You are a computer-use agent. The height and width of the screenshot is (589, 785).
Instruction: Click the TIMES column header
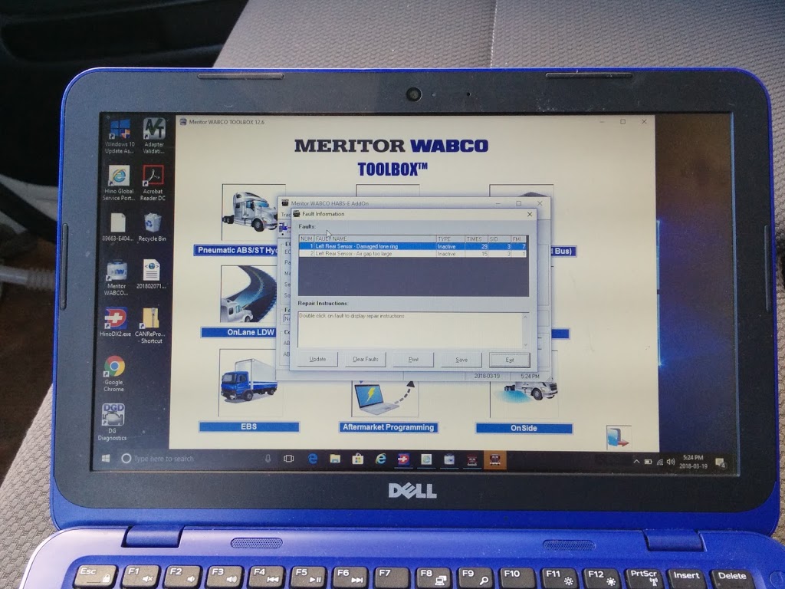477,239
